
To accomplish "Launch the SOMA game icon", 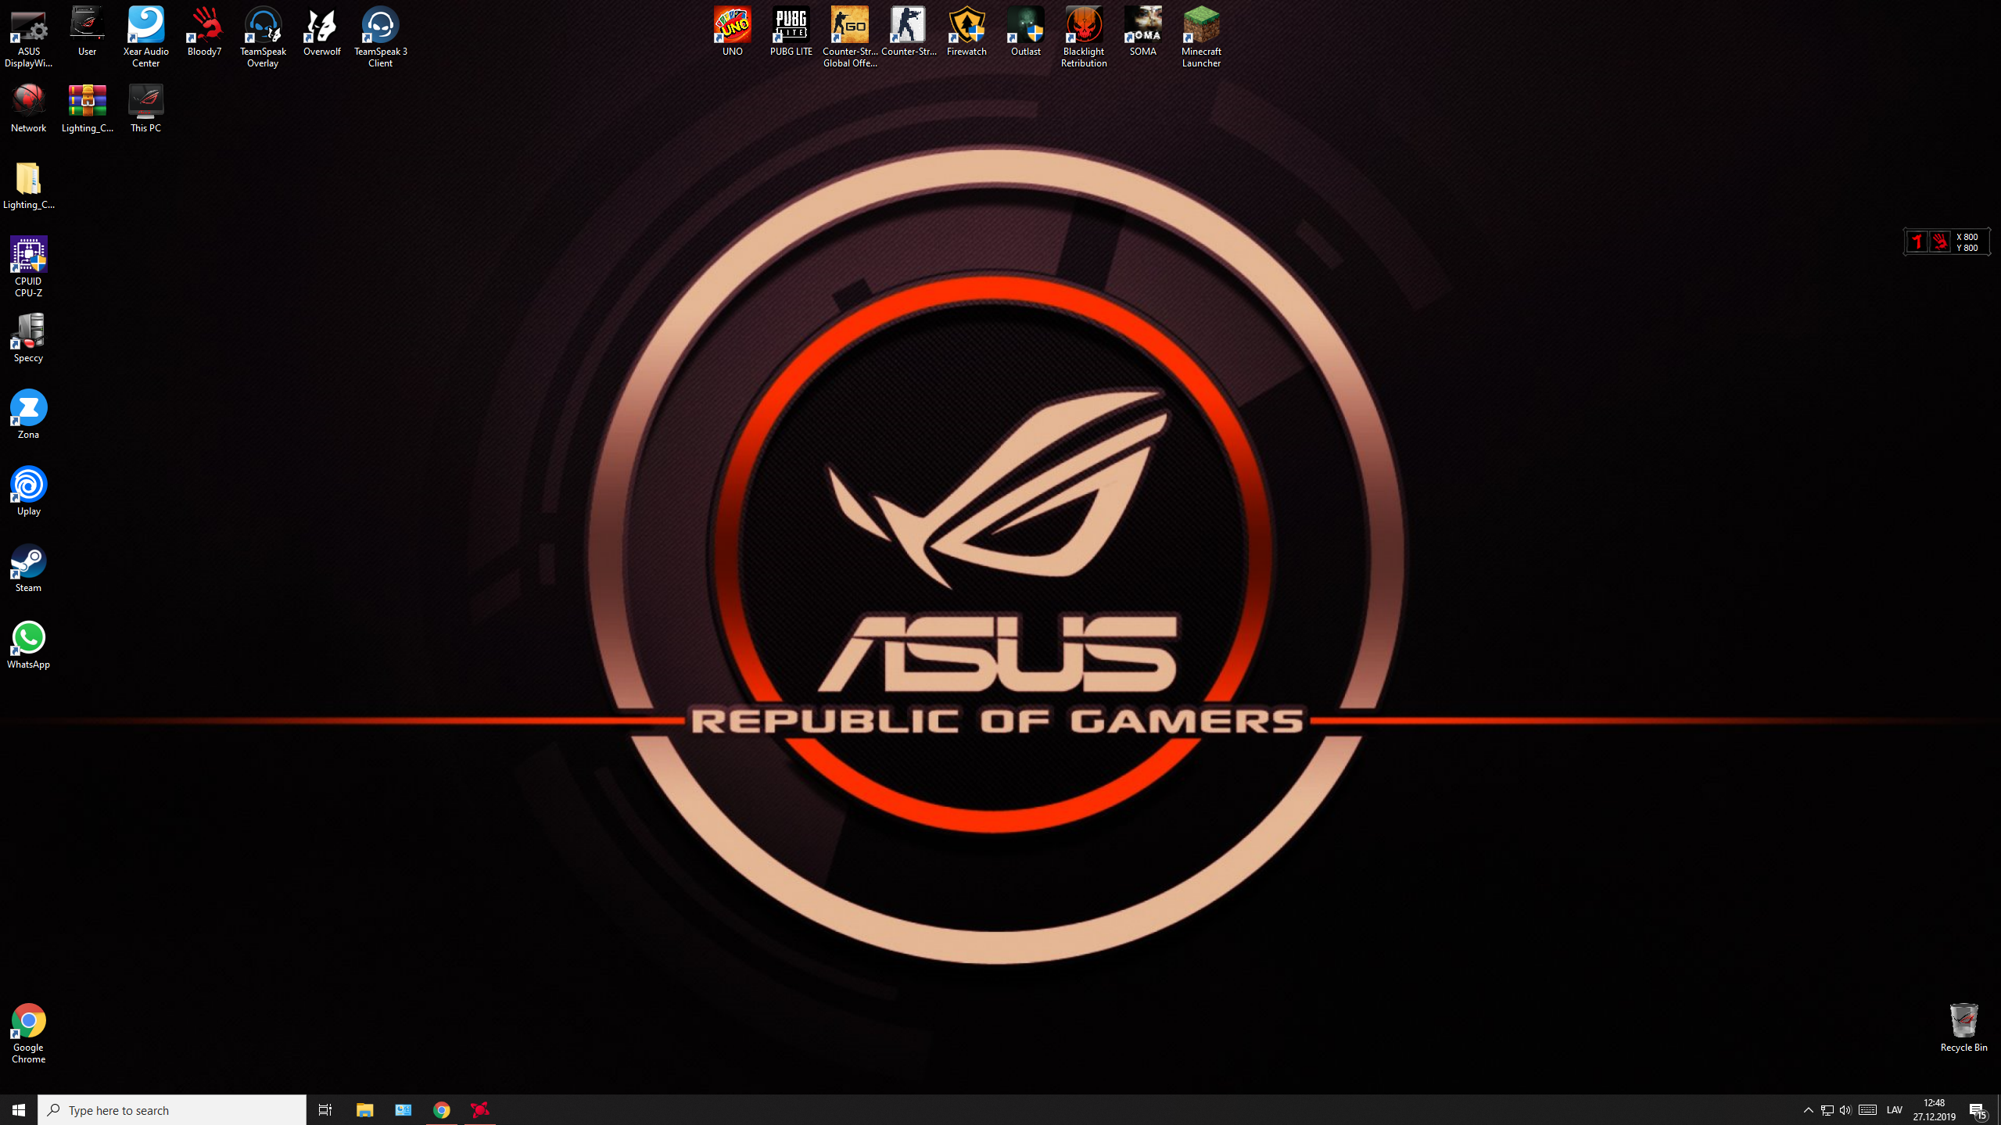I will pos(1142,31).
